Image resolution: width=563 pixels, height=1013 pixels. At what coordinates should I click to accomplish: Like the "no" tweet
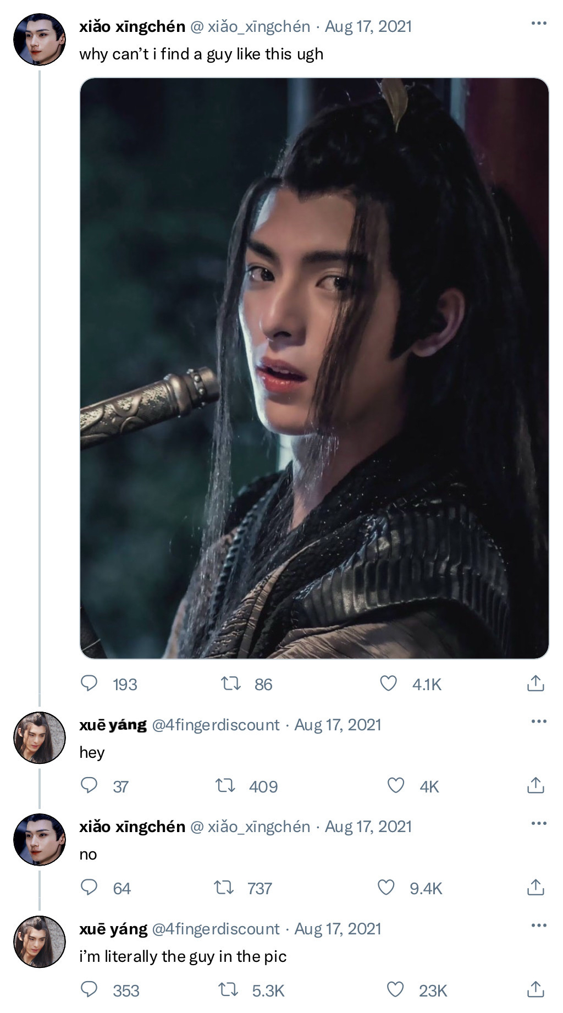coord(386,888)
